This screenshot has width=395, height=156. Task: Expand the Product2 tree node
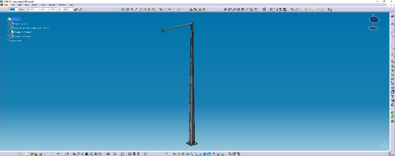pyautogui.click(x=8, y=37)
